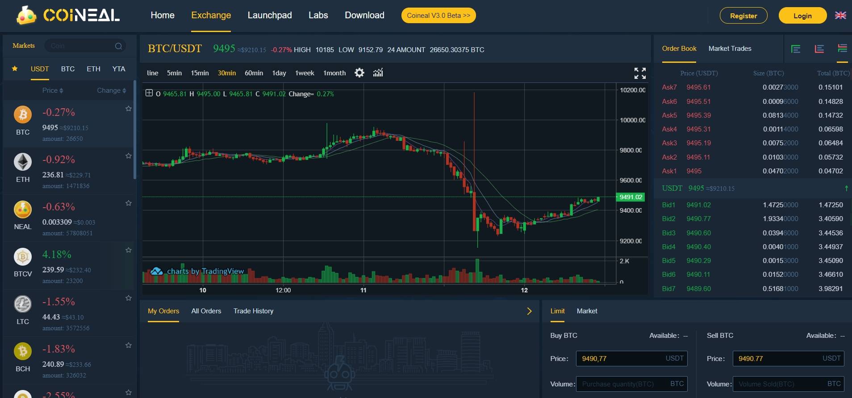The height and width of the screenshot is (398, 852).
Task: Open the All Orders tab
Action: [206, 311]
